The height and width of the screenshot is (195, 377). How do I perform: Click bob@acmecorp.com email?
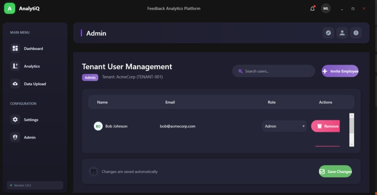(178, 126)
